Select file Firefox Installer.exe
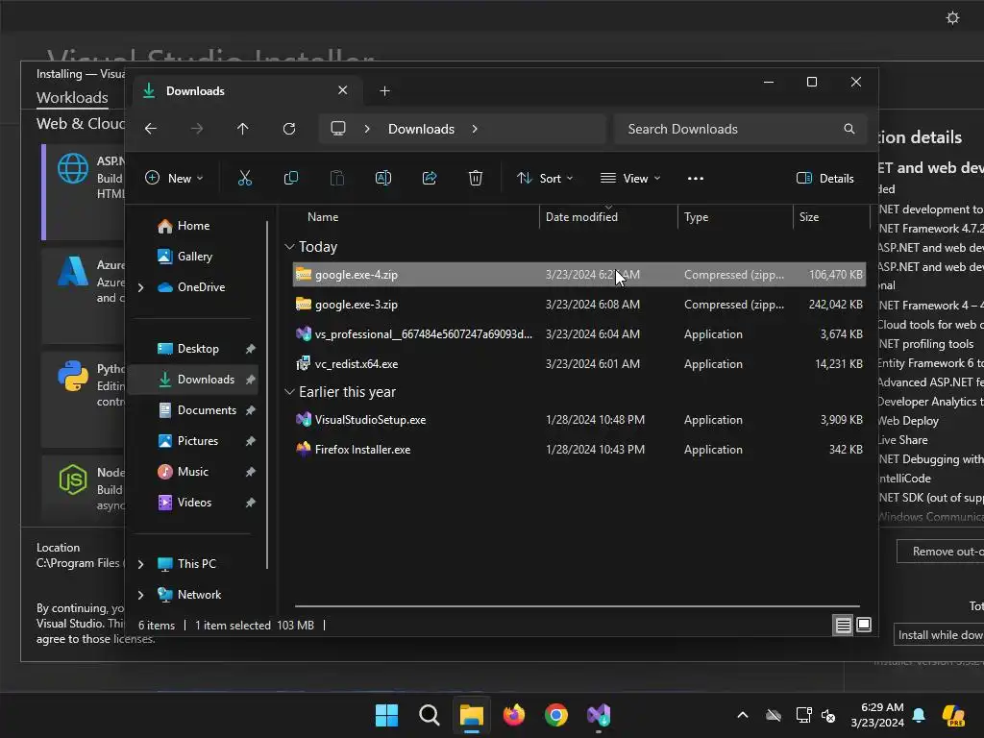 pos(579,450)
